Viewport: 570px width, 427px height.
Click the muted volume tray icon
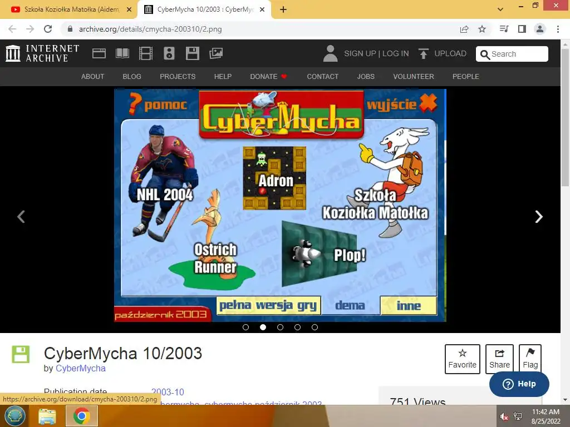pos(504,416)
